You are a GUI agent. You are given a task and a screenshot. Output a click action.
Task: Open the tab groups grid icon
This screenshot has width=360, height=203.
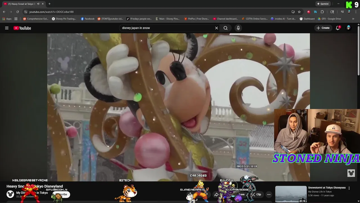point(16,19)
